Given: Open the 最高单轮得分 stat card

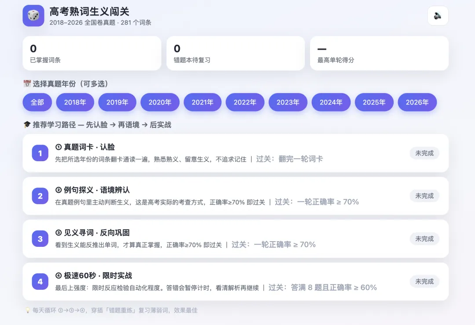Looking at the screenshot, I should coord(379,53).
